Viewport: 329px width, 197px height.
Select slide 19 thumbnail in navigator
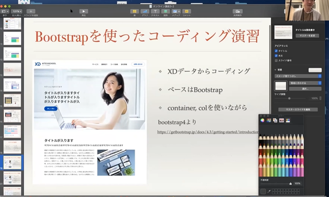[12, 162]
